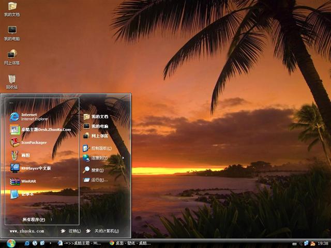Switch to 桌面 - 壁纸 taskbar window
The width and height of the screenshot is (331, 248).
click(129, 243)
